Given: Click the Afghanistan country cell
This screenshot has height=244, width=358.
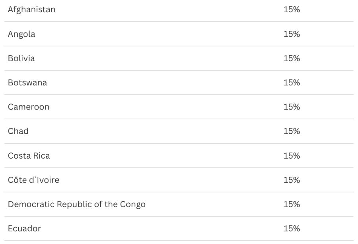Looking at the screenshot, I should [31, 10].
